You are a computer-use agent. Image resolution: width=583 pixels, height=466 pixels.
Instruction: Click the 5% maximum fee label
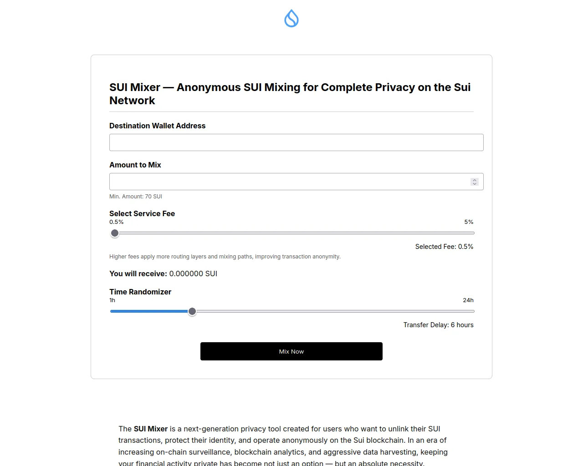(x=469, y=222)
